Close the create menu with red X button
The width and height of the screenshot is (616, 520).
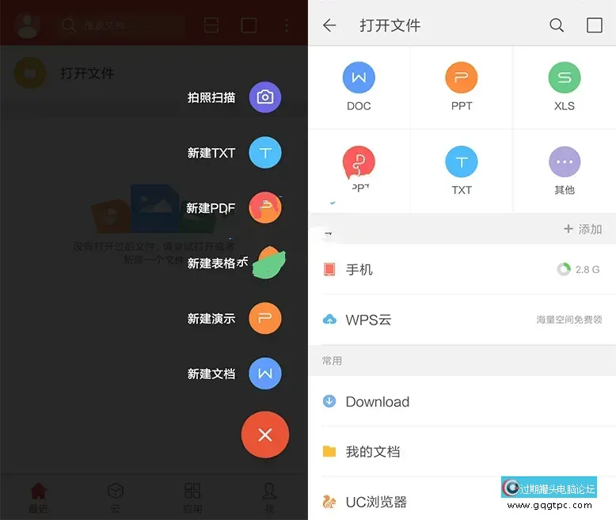(265, 435)
